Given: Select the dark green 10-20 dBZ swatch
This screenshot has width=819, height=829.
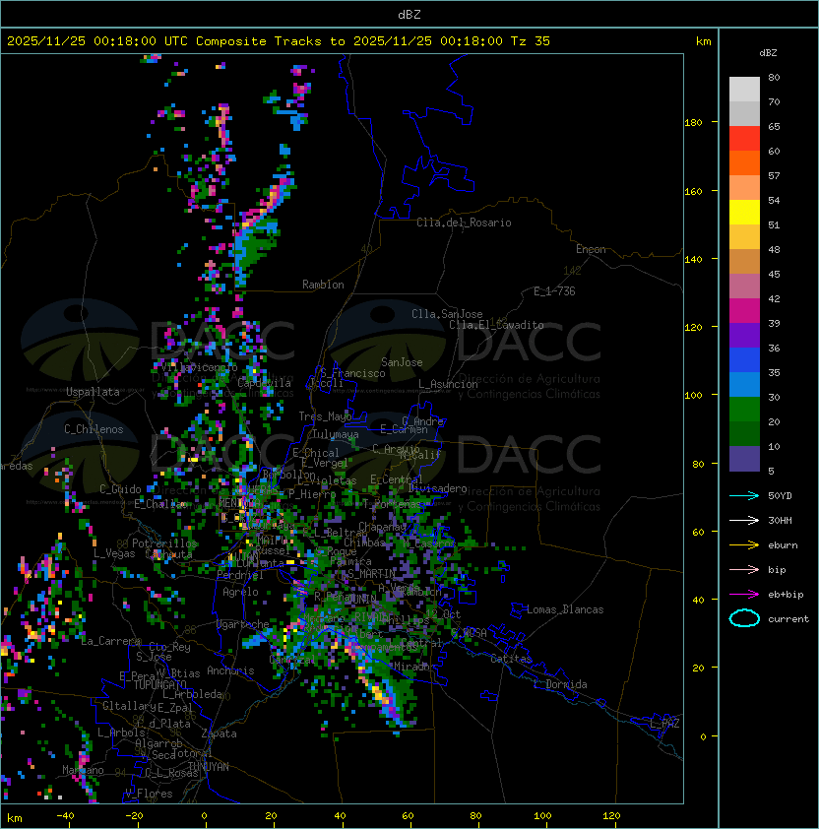Looking at the screenshot, I should (x=744, y=434).
